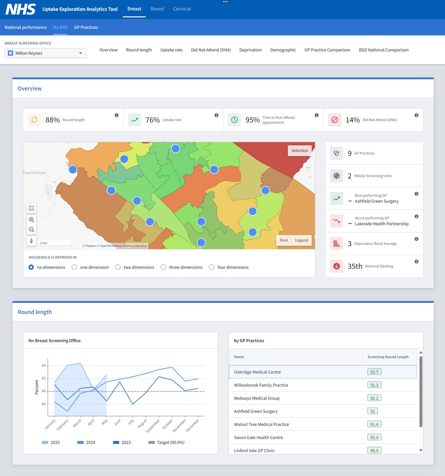Click the National Ranking info icon
445x476 pixels.
pyautogui.click(x=417, y=262)
